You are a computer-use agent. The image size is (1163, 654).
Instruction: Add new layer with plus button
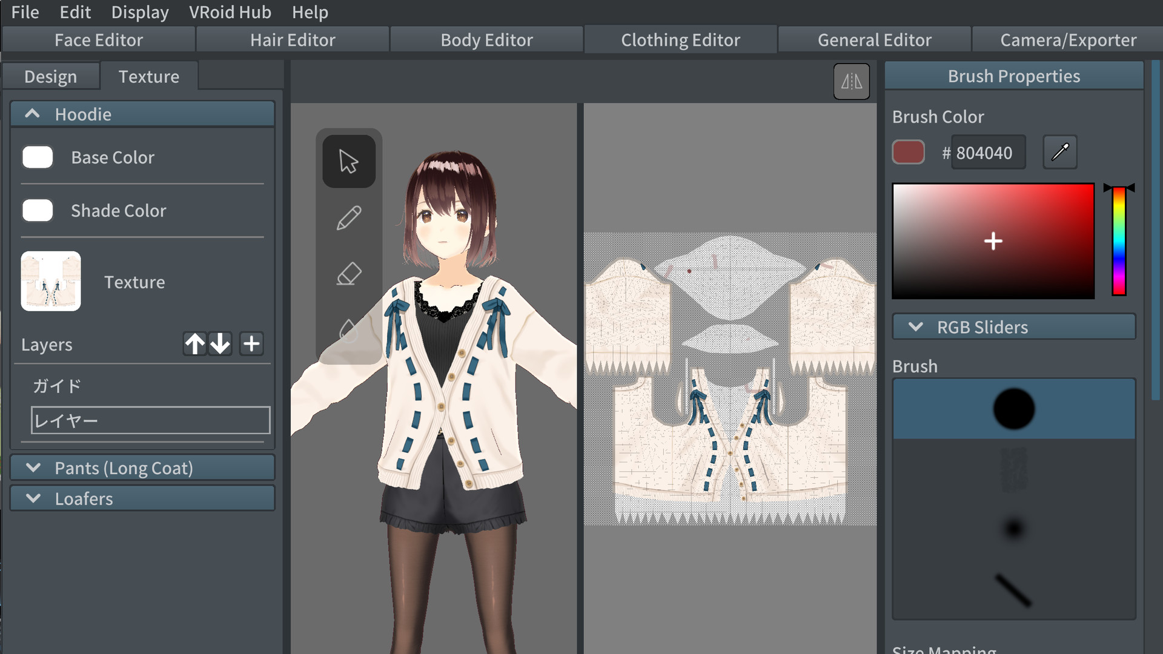251,344
